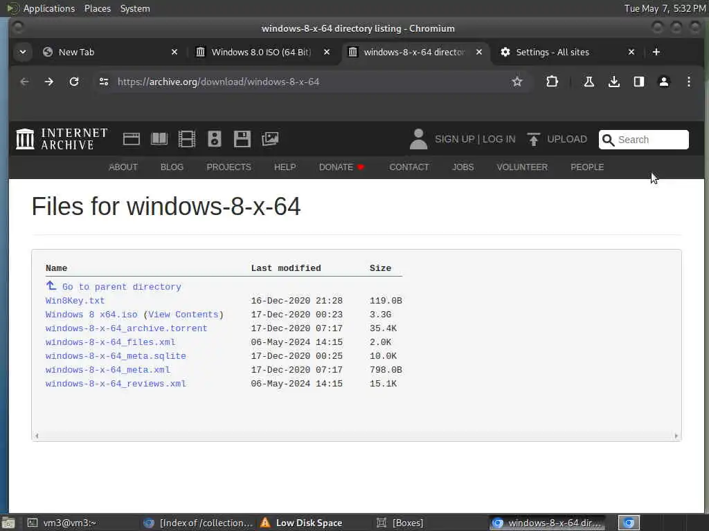Viewport: 709px width, 531px height.
Task: Click LOG IN link
Action: pos(499,139)
